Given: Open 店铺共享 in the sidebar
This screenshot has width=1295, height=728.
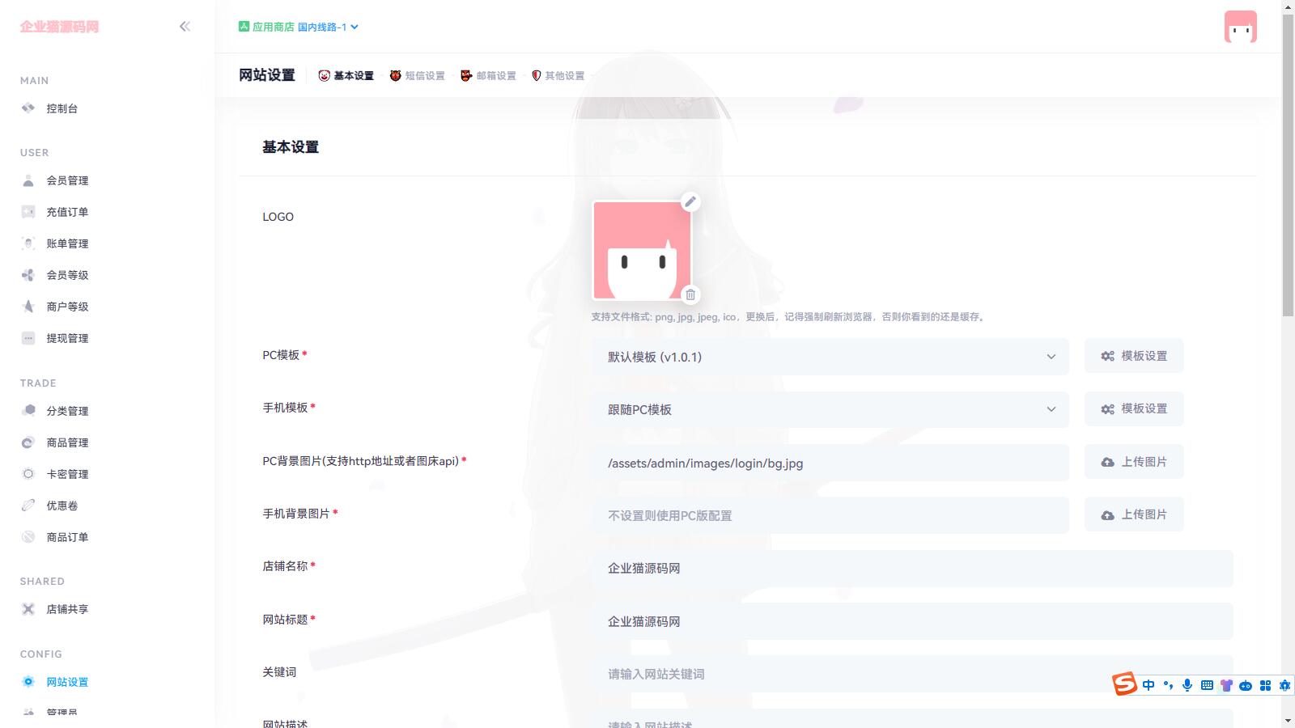Looking at the screenshot, I should click(x=66, y=609).
